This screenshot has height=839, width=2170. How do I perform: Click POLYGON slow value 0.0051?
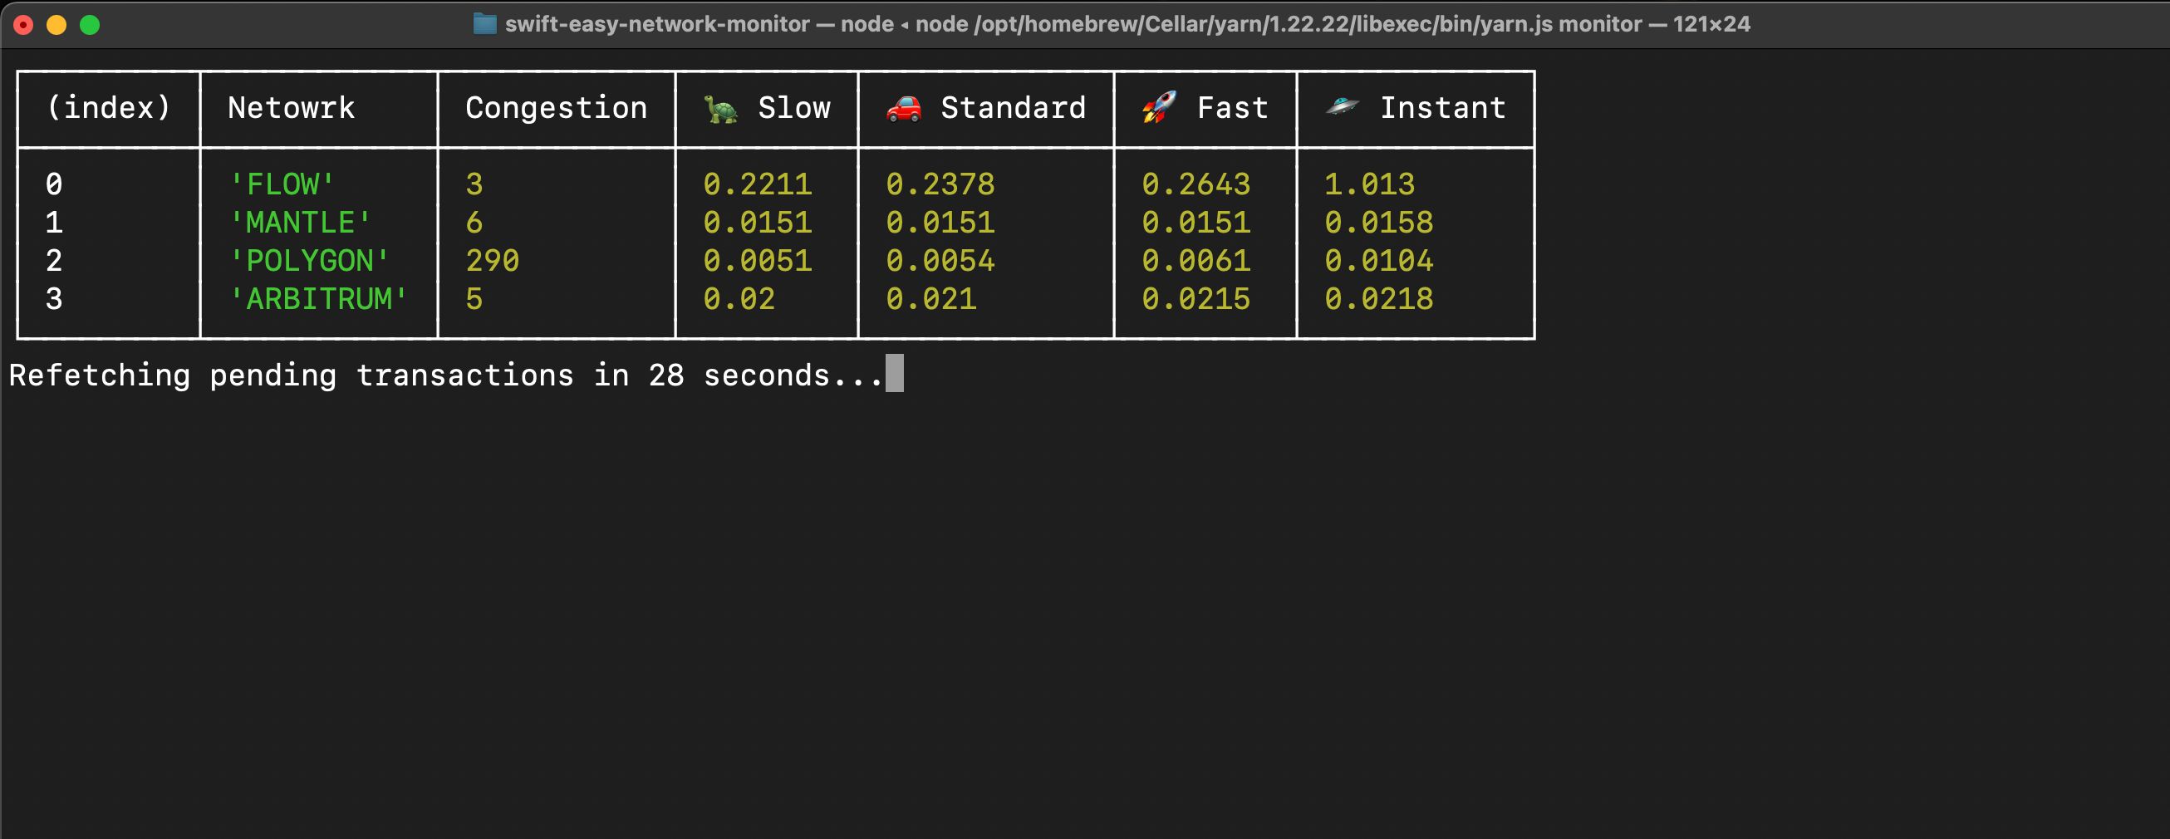coord(758,261)
